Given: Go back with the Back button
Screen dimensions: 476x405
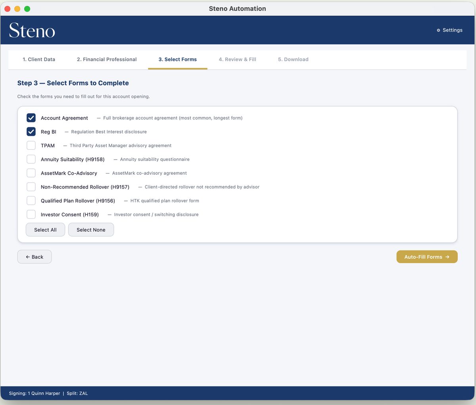Looking at the screenshot, I should coord(35,257).
